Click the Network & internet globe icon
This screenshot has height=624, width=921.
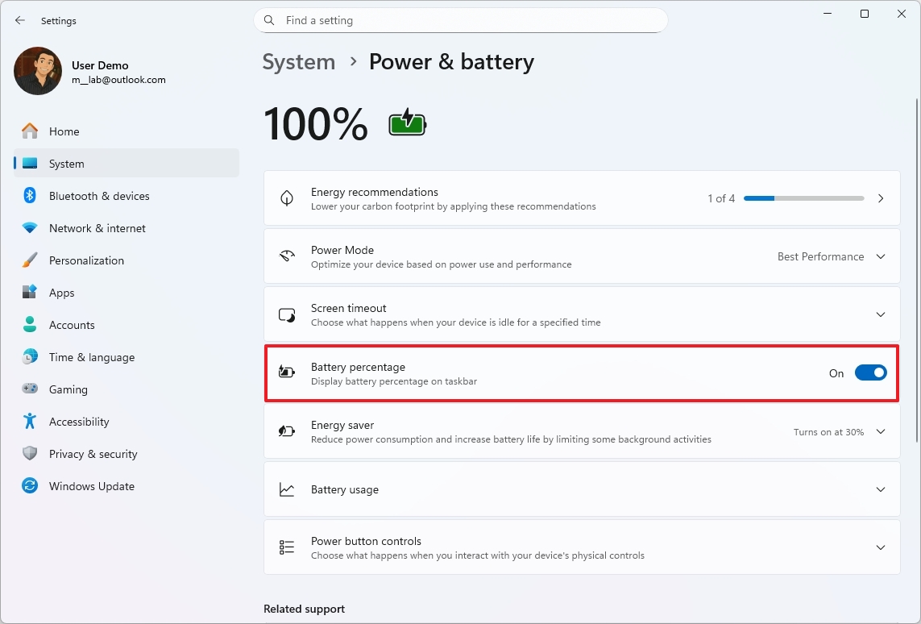28,227
